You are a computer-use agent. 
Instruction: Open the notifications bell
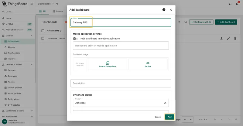click(237, 4)
